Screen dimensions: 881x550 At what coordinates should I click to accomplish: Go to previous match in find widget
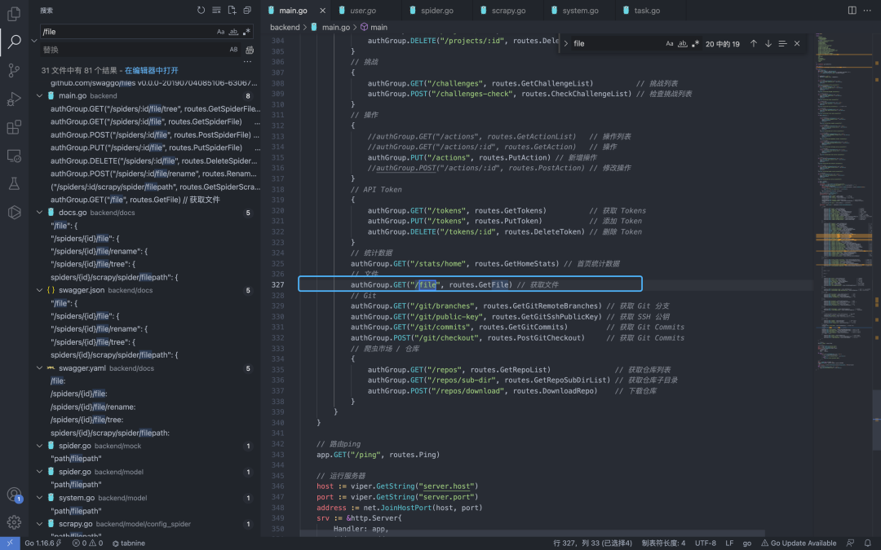(753, 43)
